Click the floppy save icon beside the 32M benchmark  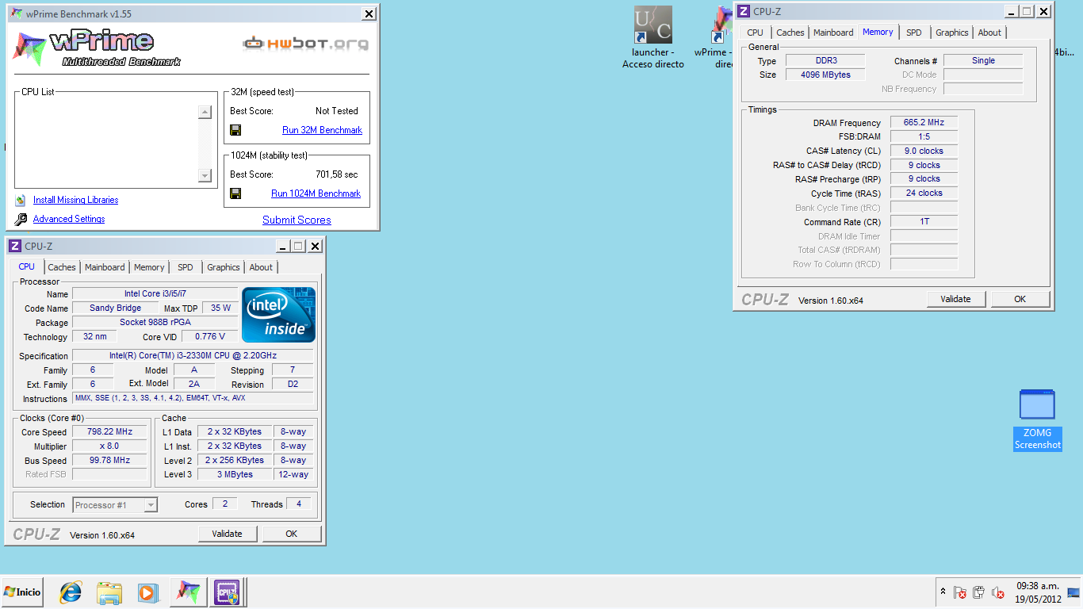click(x=235, y=130)
